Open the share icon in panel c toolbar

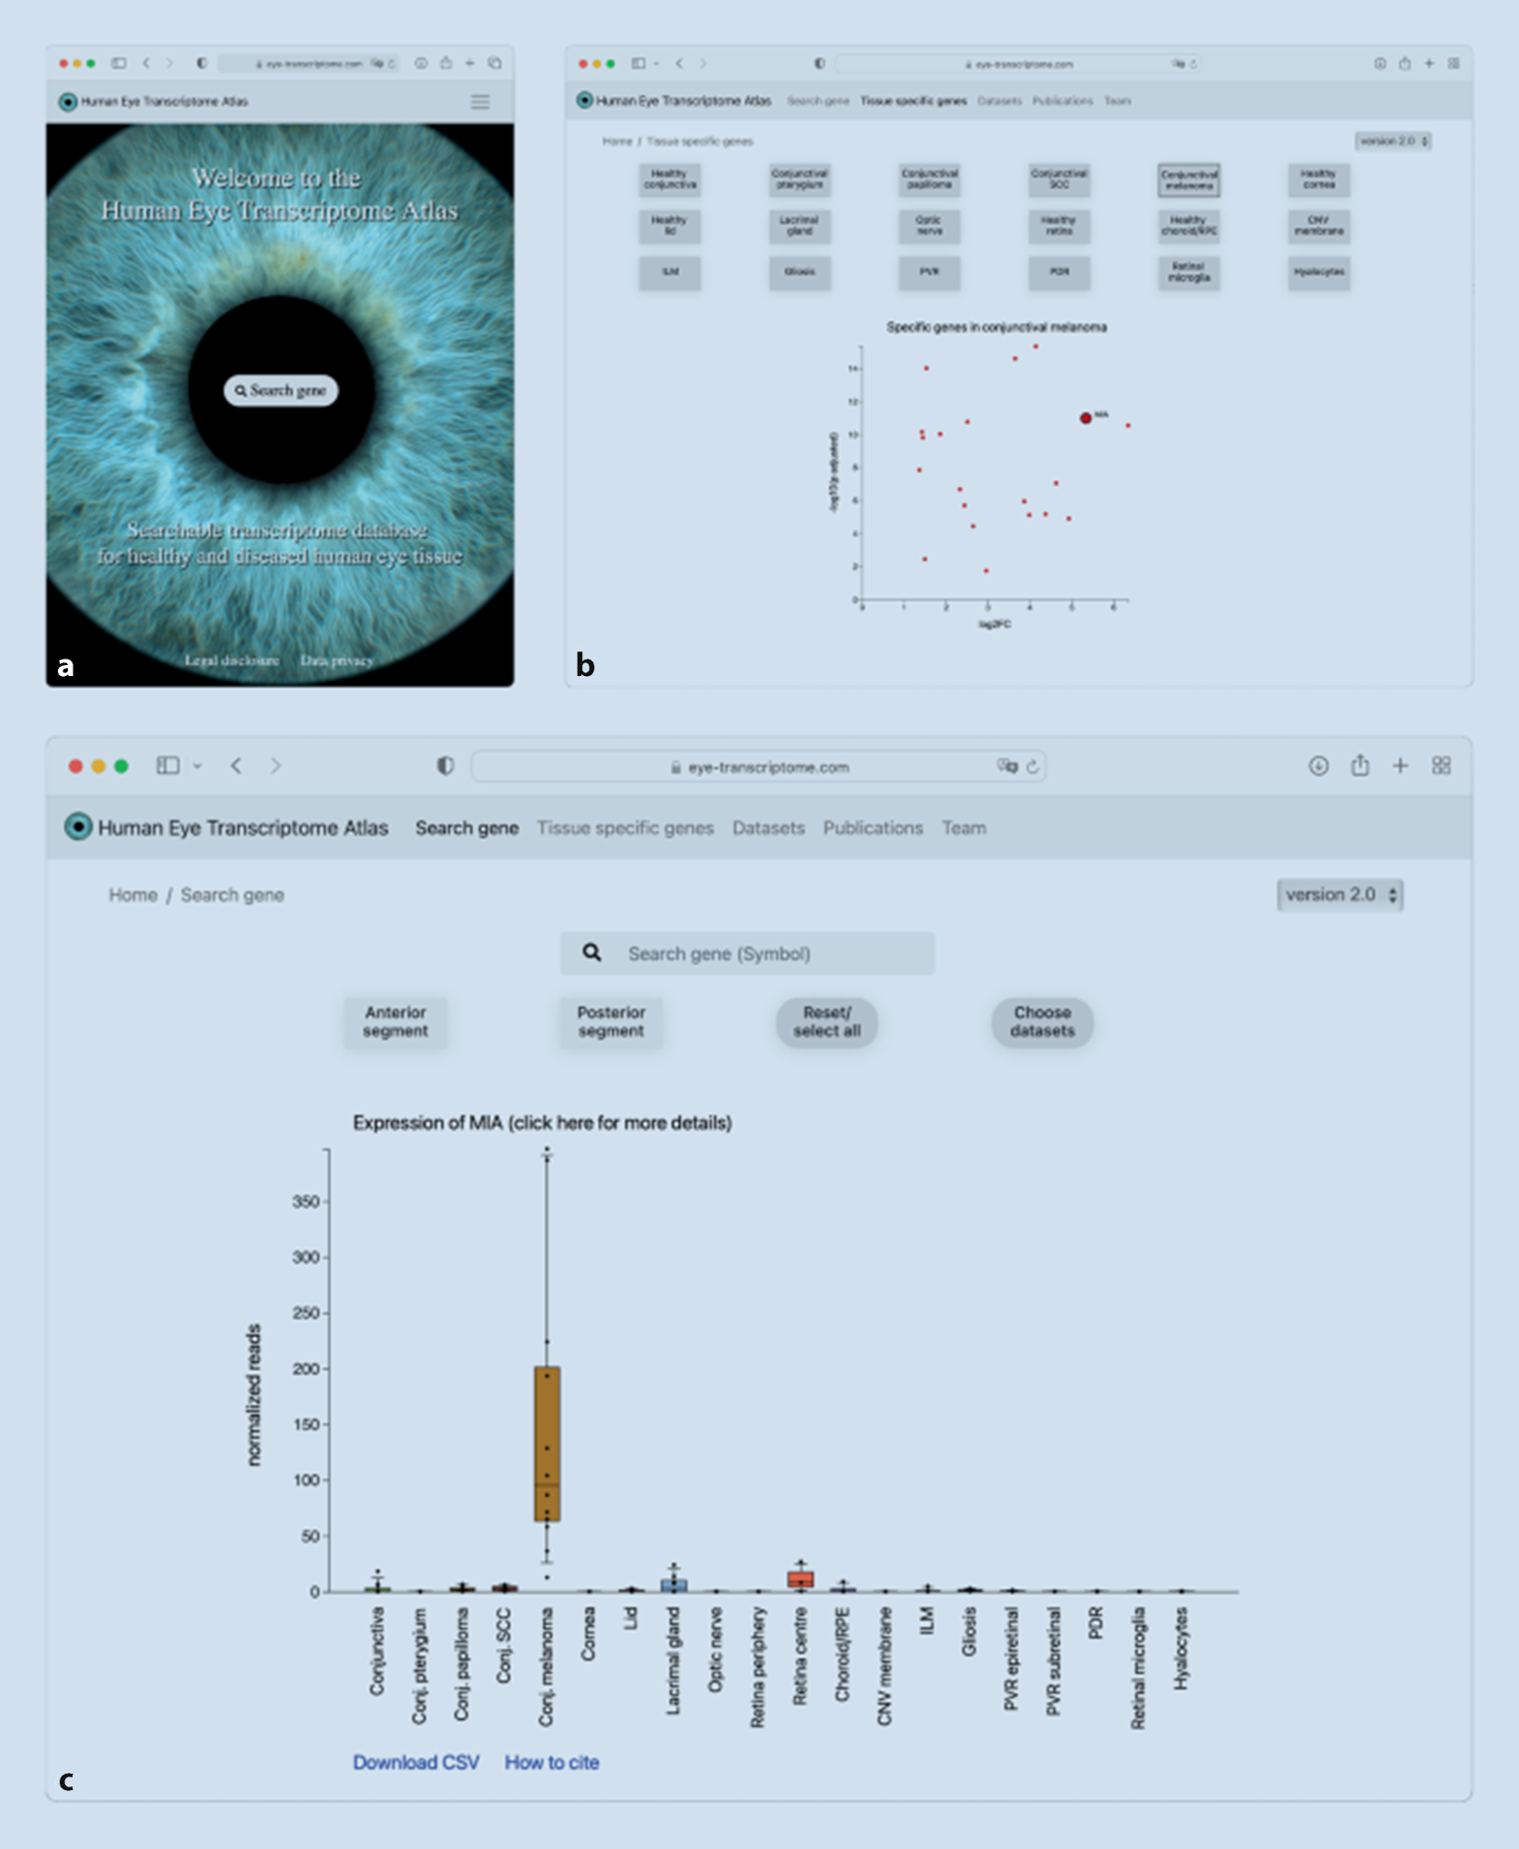1360,765
